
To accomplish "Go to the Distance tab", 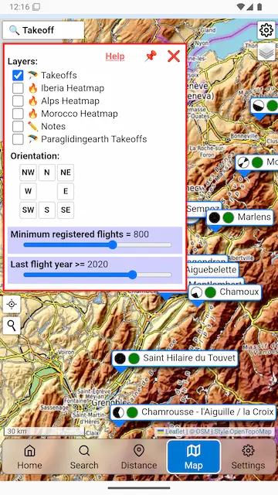I will click(x=139, y=457).
